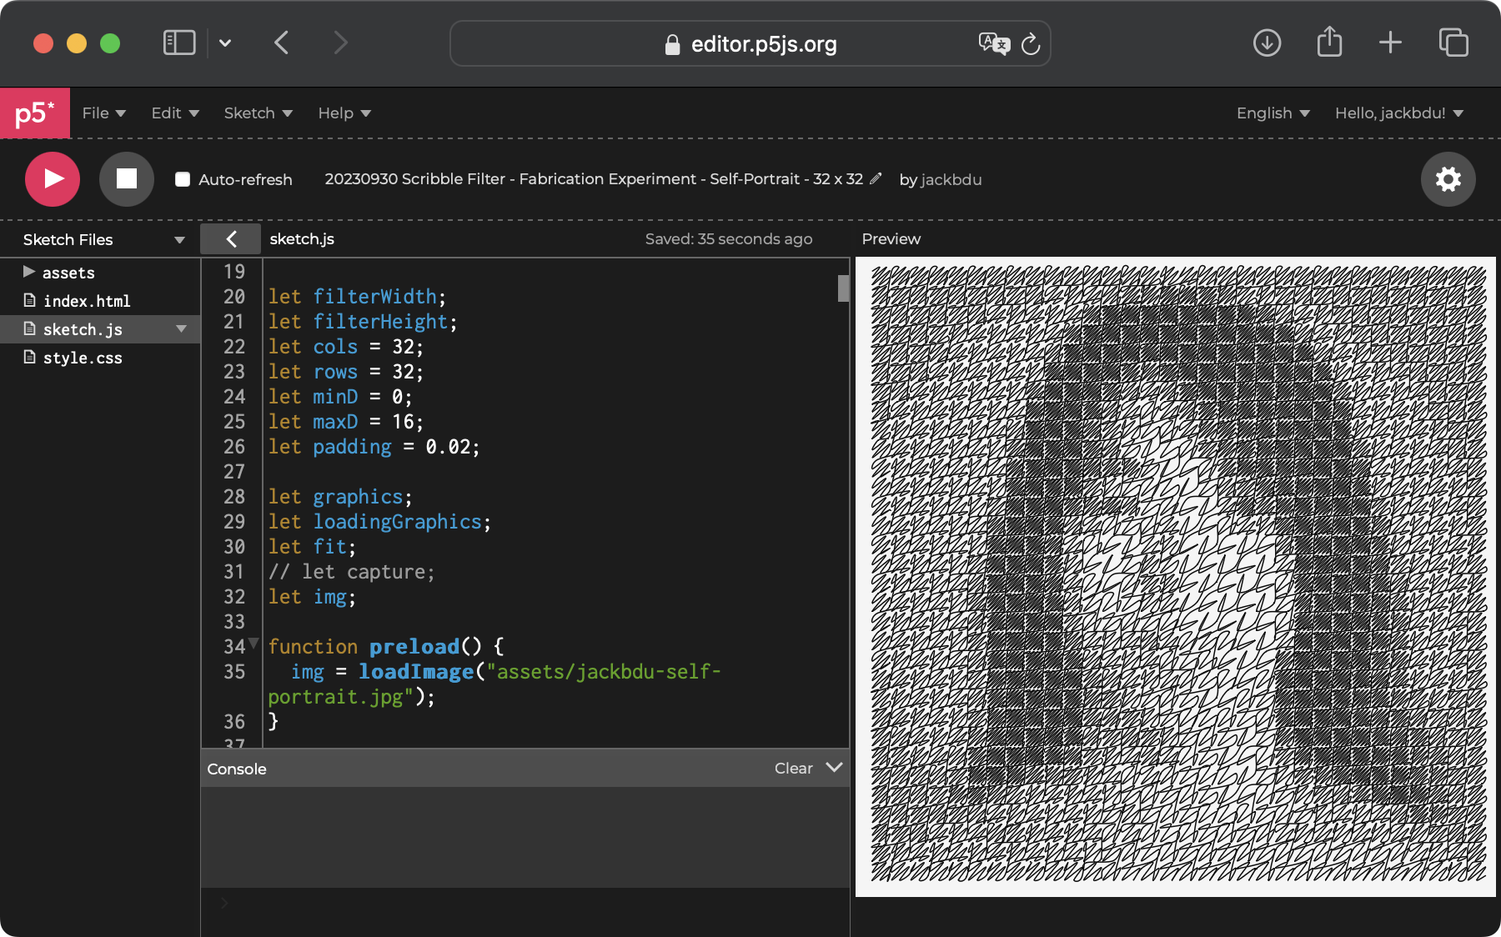1501x937 pixels.
Task: Edit the sketch name with pencil icon
Action: point(876,178)
